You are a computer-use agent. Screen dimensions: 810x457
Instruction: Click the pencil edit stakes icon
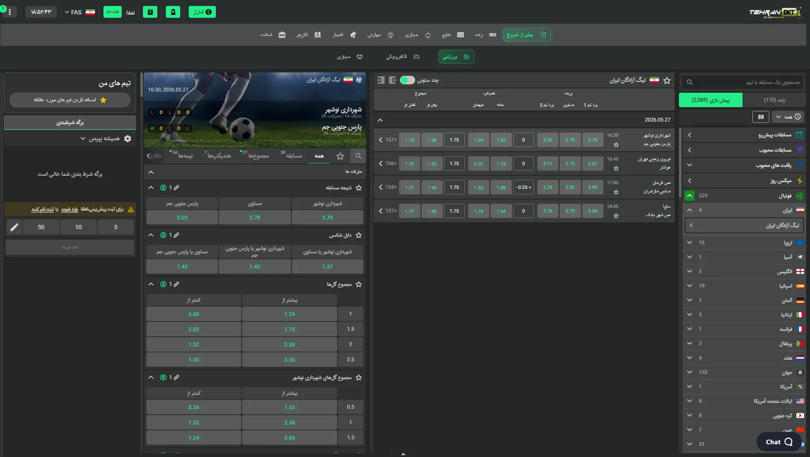pos(14,227)
